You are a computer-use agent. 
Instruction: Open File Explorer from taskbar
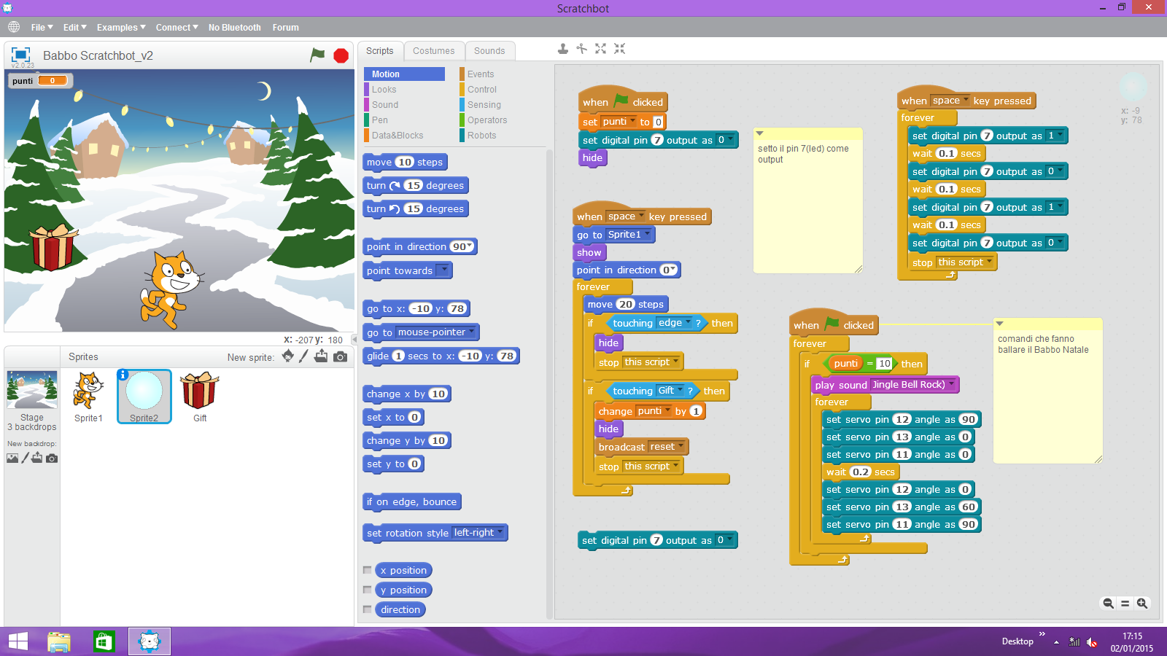tap(59, 641)
